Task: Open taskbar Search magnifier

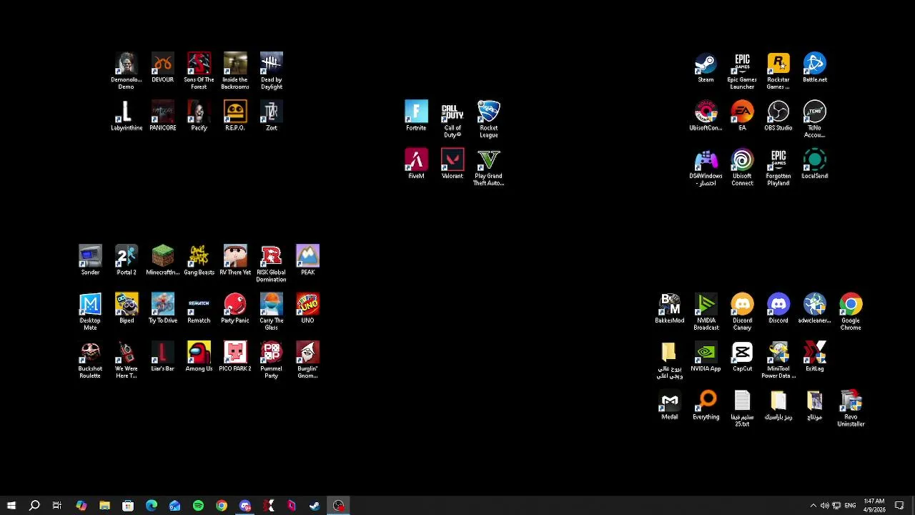Action: pos(34,506)
